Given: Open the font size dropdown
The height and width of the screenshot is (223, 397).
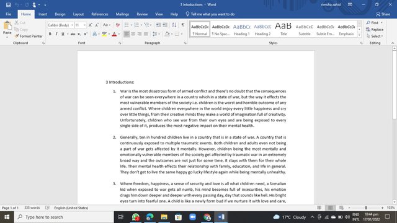Looking at the screenshot, I should (84, 25).
